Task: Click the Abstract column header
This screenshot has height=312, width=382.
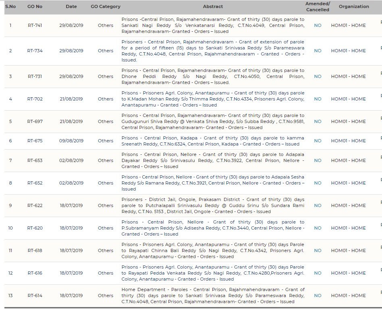Action: tap(213, 6)
